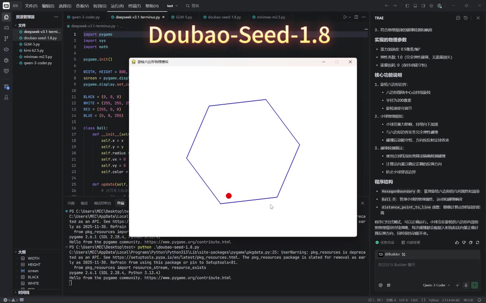The width and height of the screenshot is (486, 303).
Task: Open the Testing flask icon
Action: coord(6,97)
